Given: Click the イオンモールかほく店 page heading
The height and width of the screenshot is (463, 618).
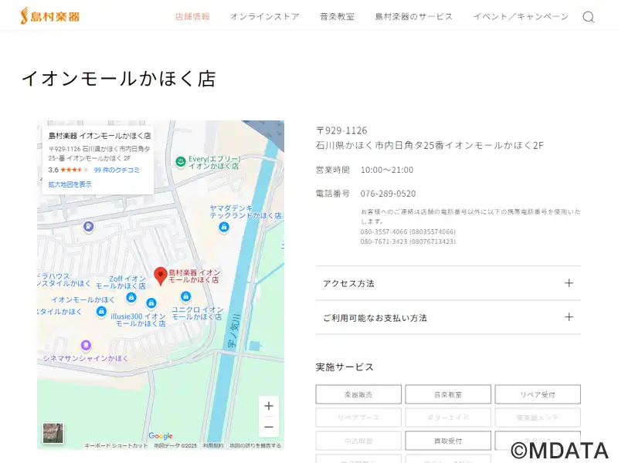Looking at the screenshot, I should tap(119, 79).
